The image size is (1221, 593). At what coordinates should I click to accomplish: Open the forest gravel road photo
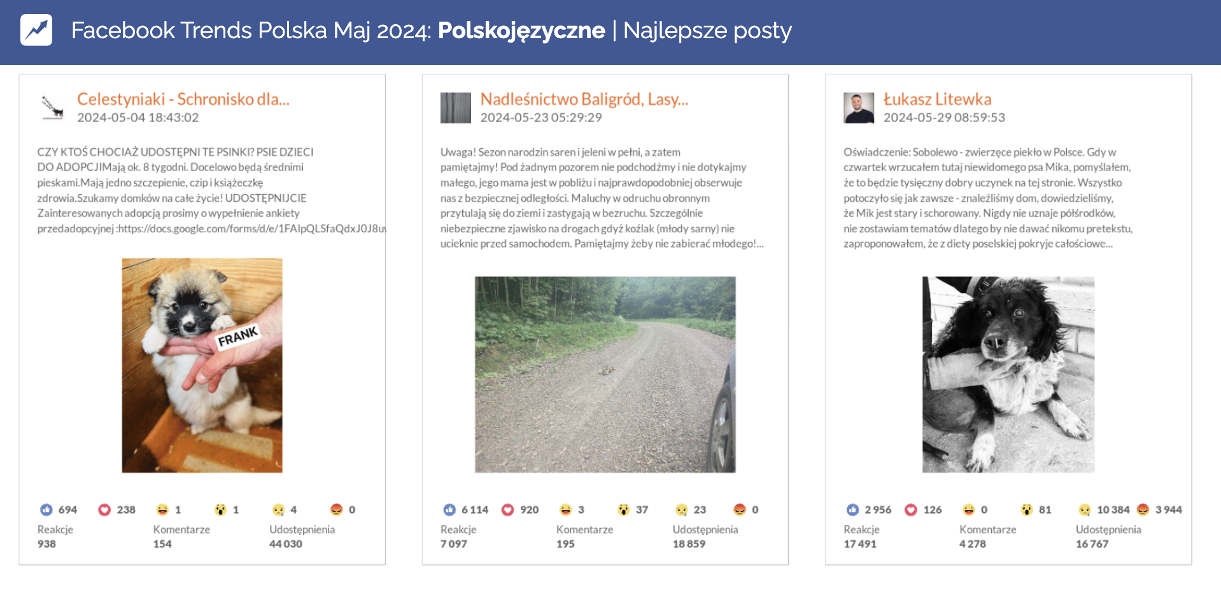click(605, 374)
